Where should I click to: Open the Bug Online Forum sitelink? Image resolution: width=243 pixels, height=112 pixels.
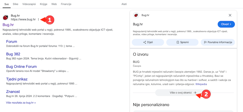(x=21, y=67)
